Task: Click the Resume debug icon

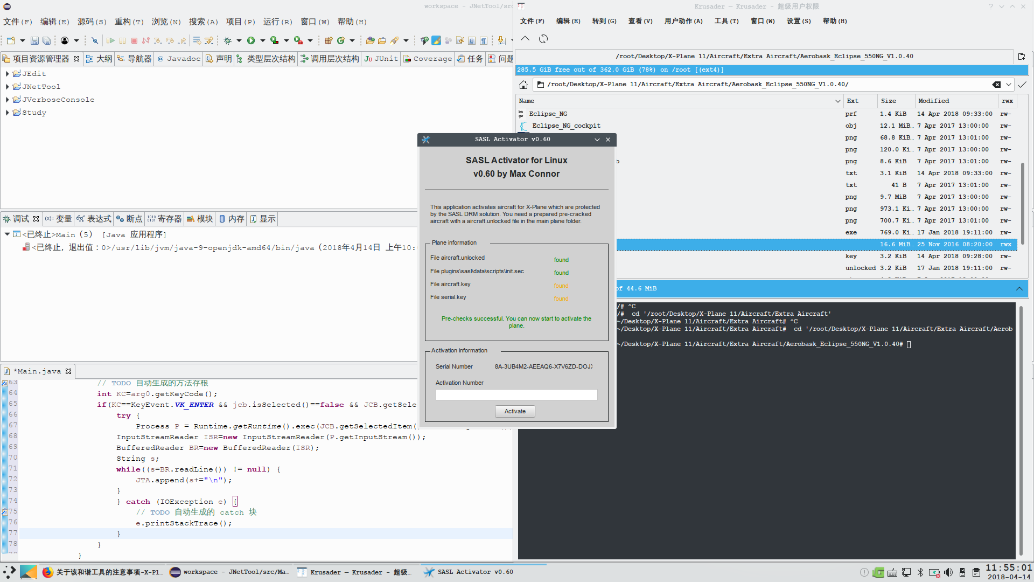Action: click(x=110, y=40)
